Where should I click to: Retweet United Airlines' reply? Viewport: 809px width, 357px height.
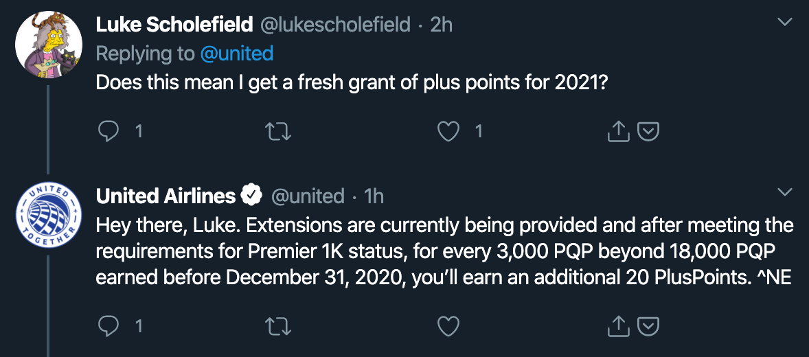click(x=279, y=326)
